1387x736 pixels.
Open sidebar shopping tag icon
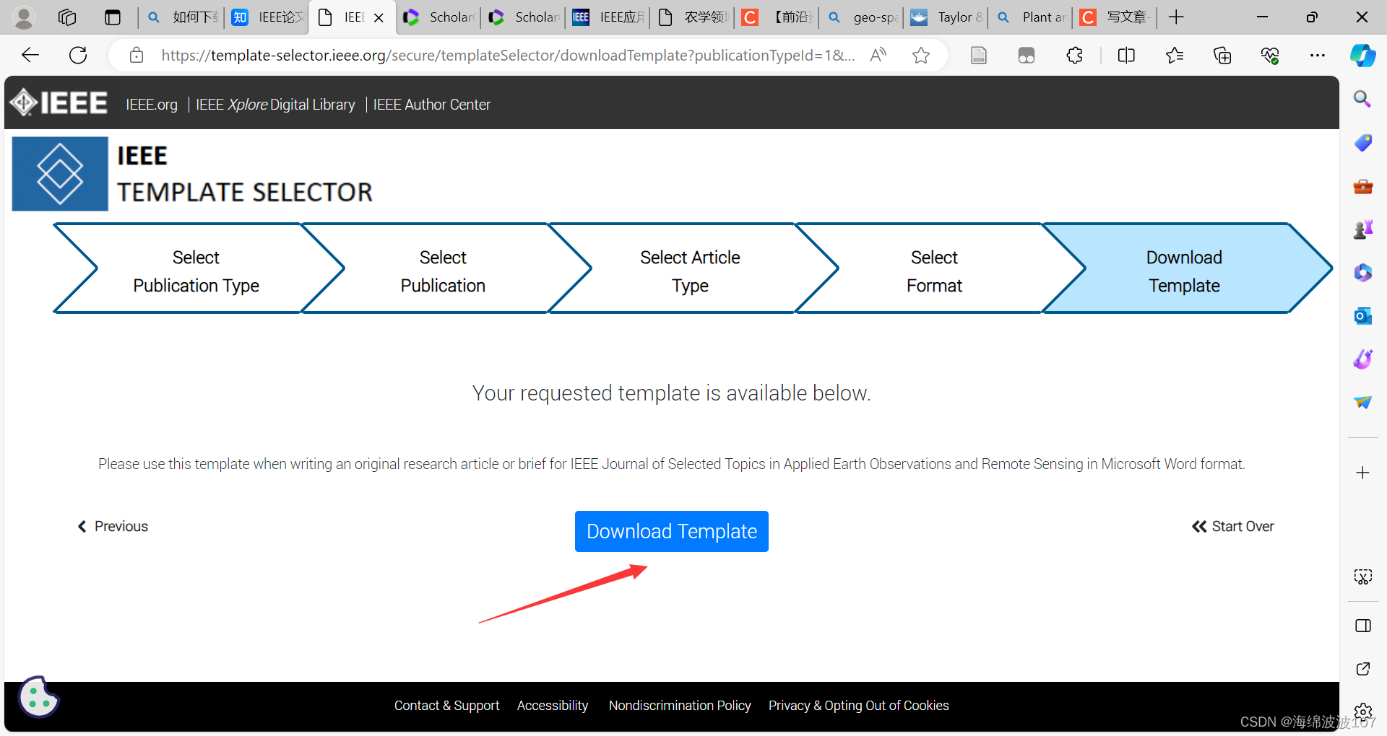click(1363, 143)
